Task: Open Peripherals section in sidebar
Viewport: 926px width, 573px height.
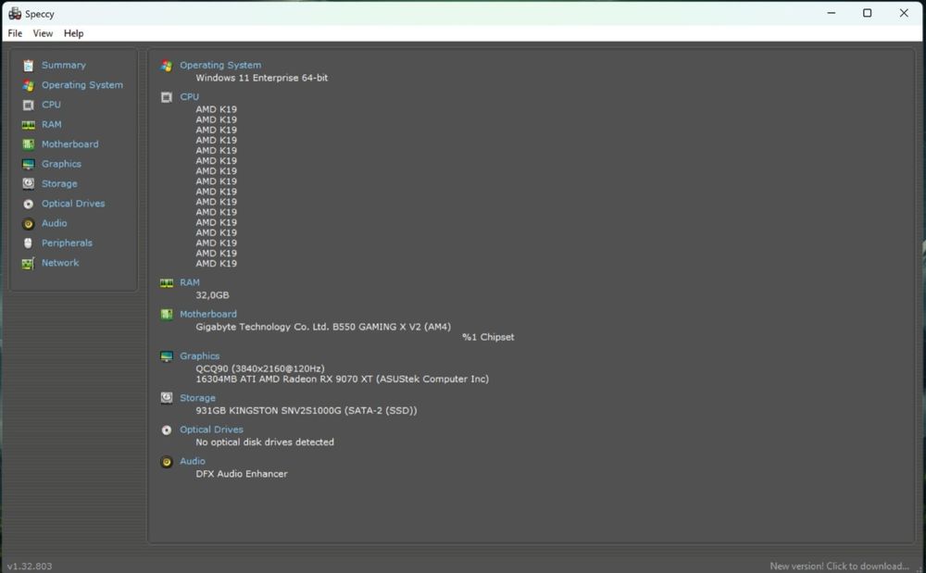Action: 67,243
